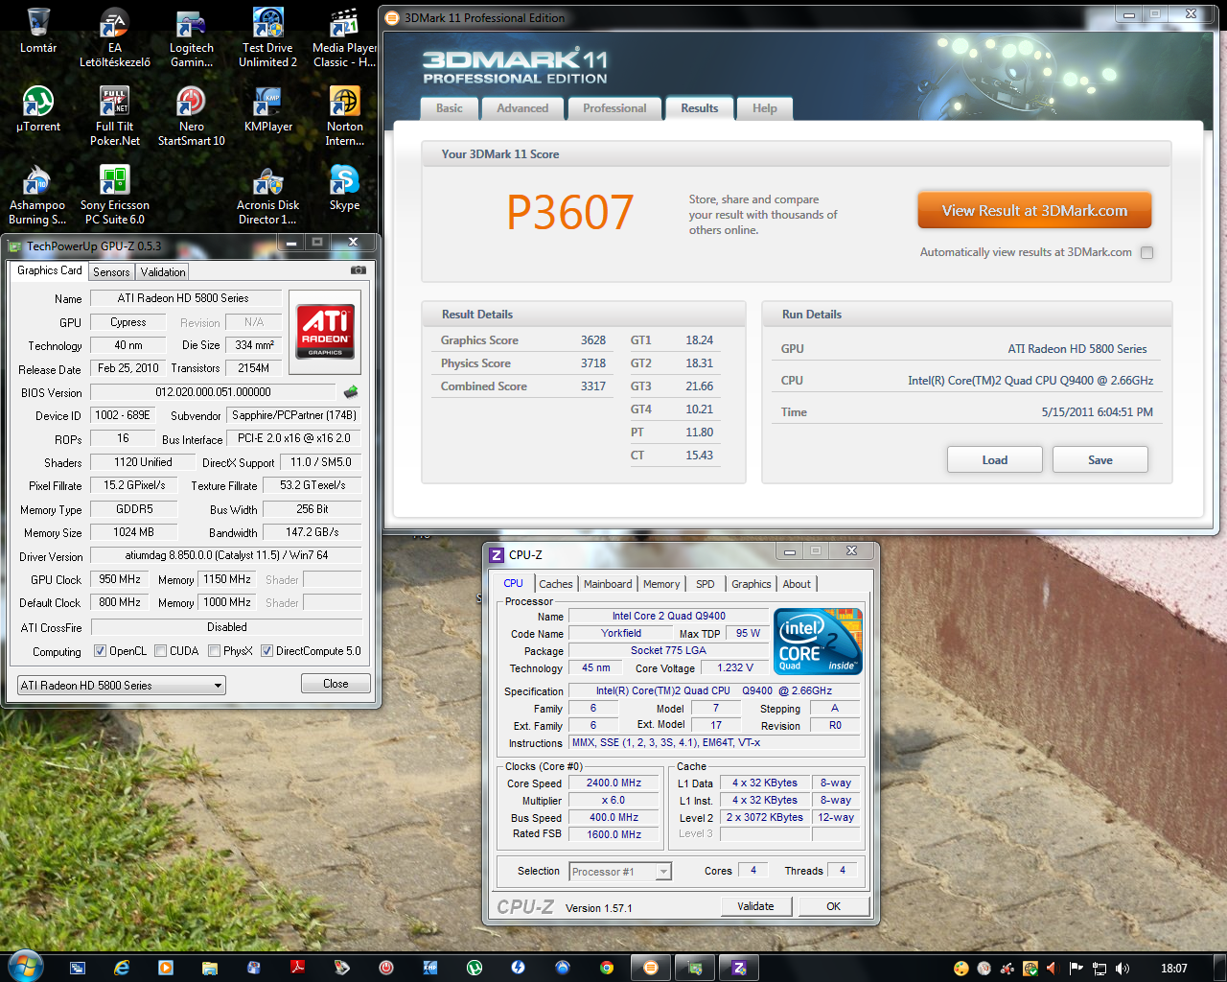The image size is (1227, 982).
Task: Open the Adobe Reader taskbar icon
Action: pos(297,968)
